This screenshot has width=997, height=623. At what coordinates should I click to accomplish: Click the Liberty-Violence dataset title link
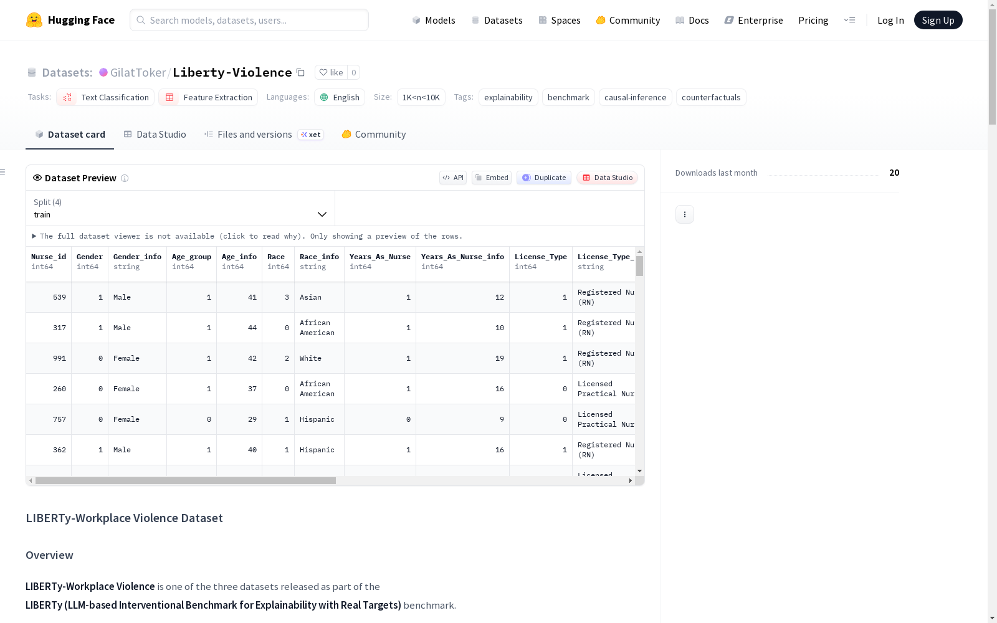click(232, 72)
